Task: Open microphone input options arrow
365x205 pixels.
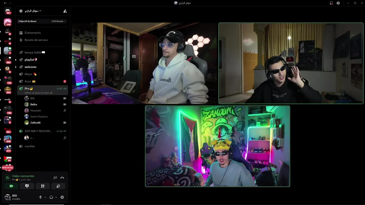Action: tap(45, 197)
